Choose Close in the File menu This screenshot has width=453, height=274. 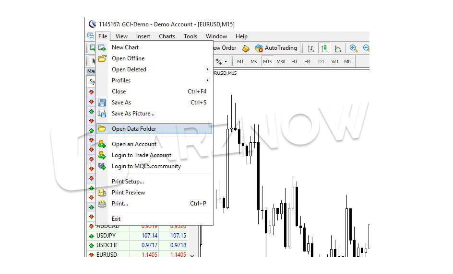[x=154, y=91]
